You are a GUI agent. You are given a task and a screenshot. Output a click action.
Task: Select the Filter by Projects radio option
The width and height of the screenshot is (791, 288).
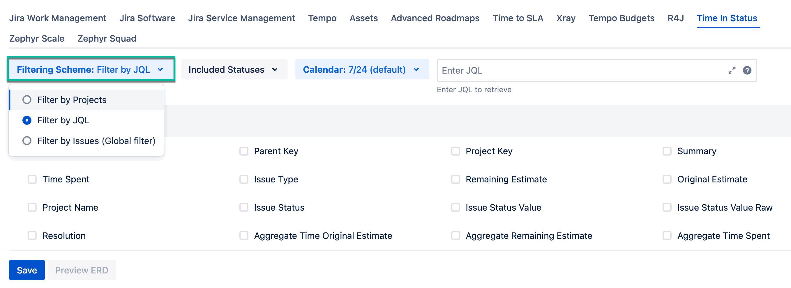tap(27, 100)
